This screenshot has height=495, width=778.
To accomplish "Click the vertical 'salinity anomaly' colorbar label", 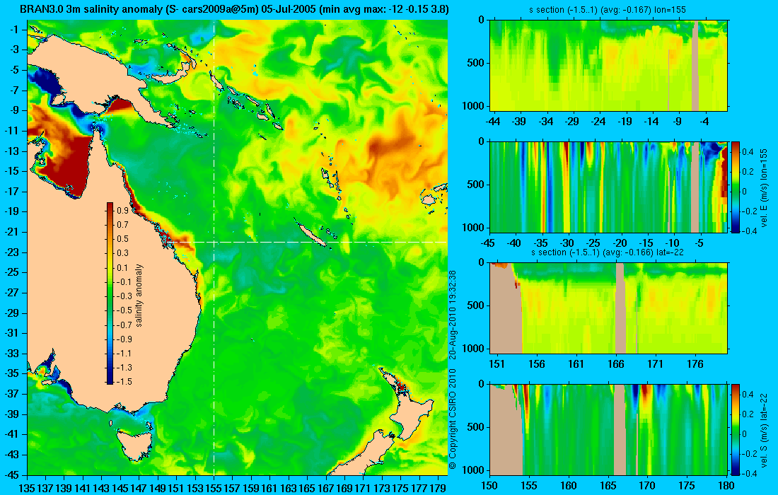I will pyautogui.click(x=139, y=295).
